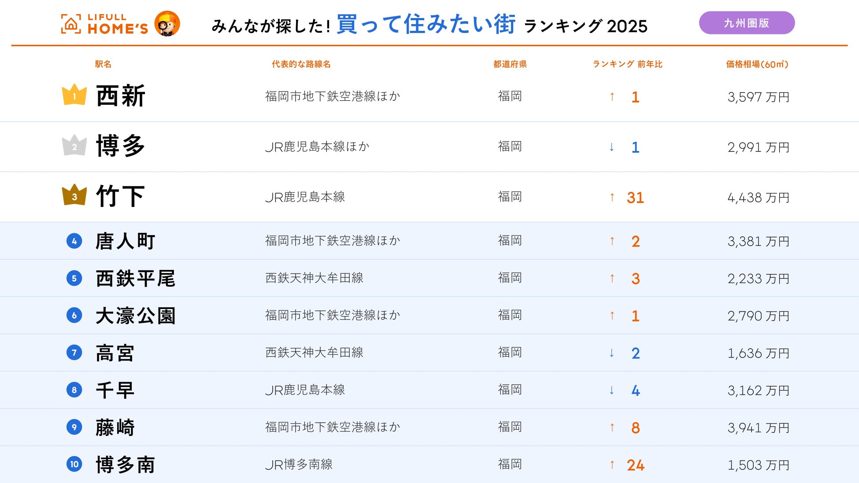Click the ランキング 前年比 column header

[627, 64]
